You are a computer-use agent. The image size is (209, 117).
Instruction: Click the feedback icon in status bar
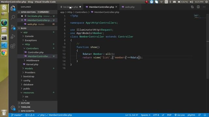pyautogui.click(x=200, y=115)
